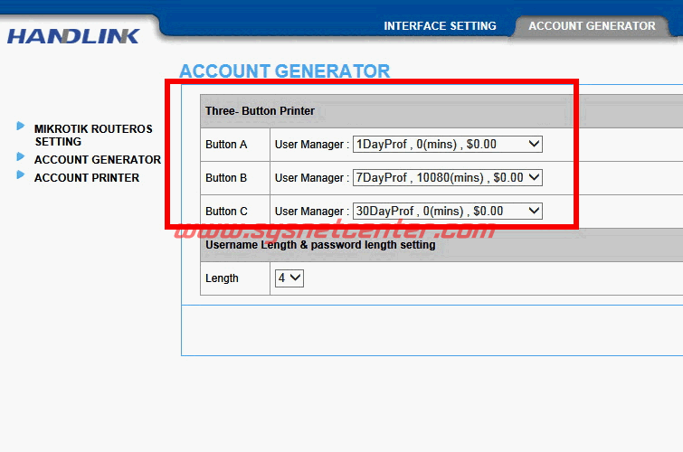
Task: Open Mikrotik RouterOS Setting in sidebar
Action: coord(93,136)
